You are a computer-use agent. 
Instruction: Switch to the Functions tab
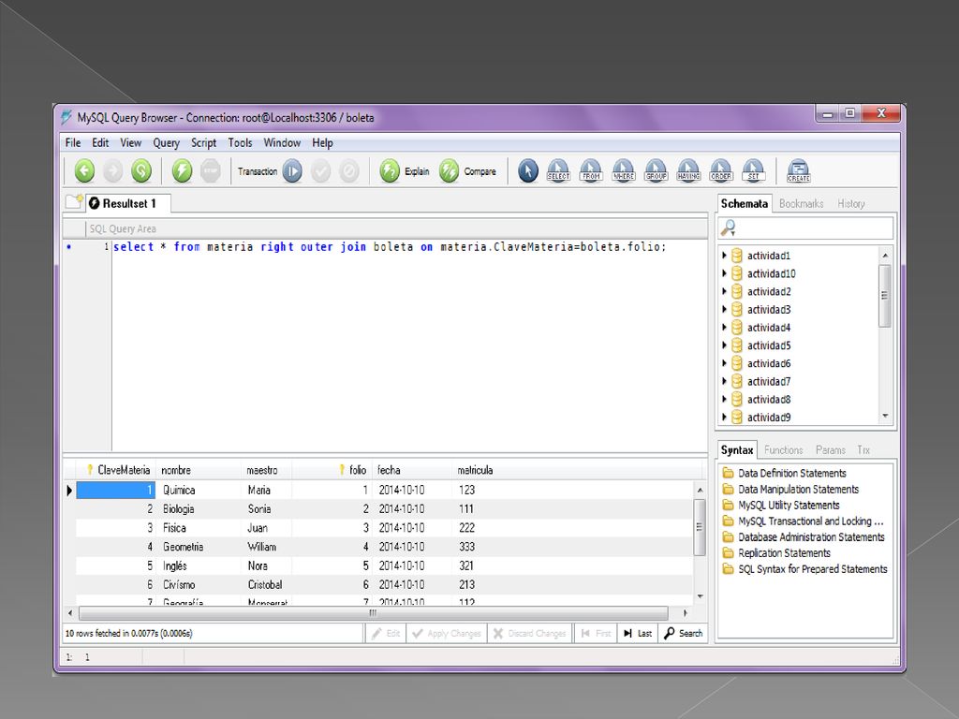[784, 450]
